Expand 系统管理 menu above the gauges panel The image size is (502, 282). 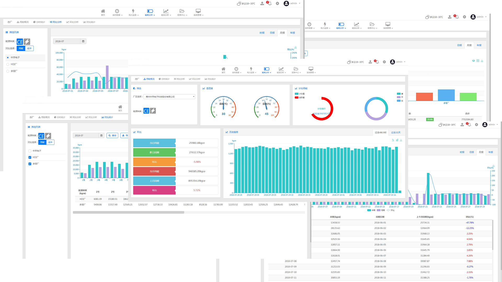[311, 70]
